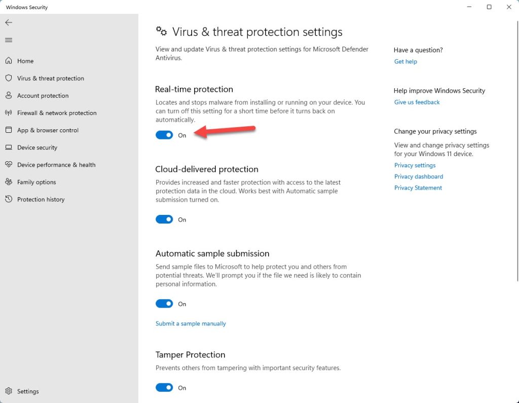Screen dimensions: 519x403
Task: Click the Device performance & health heart icon
Action: (9, 164)
